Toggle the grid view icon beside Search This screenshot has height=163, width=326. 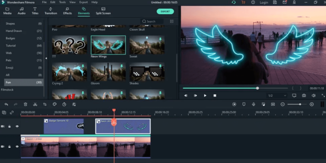(x=172, y=22)
